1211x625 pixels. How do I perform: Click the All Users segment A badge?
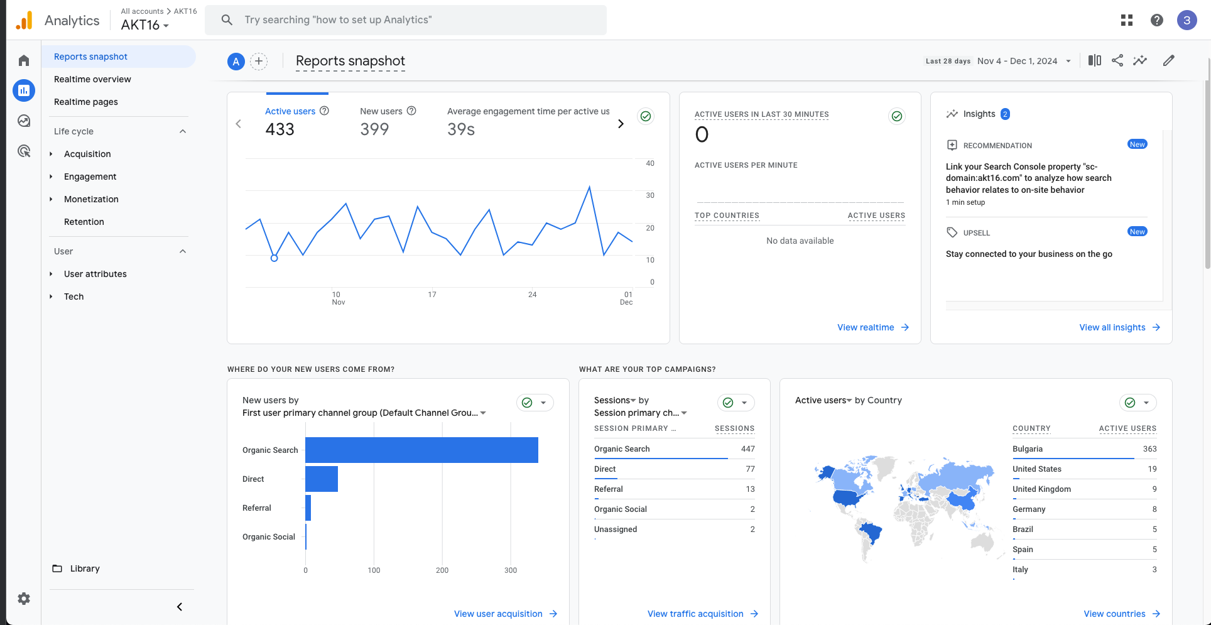236,61
